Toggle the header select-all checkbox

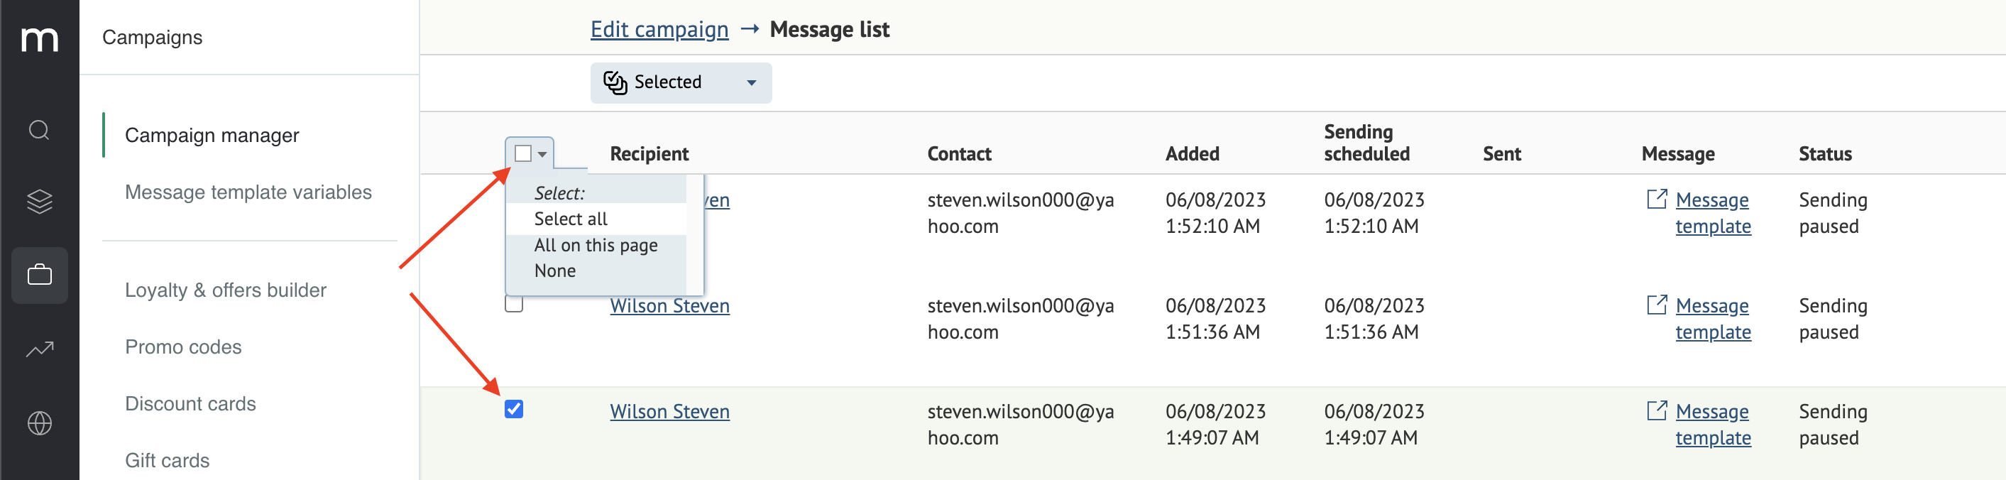tap(523, 153)
